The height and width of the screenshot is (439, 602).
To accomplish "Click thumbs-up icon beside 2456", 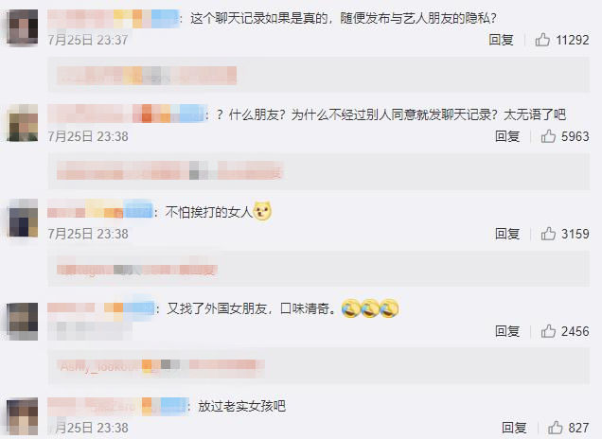I will point(548,331).
